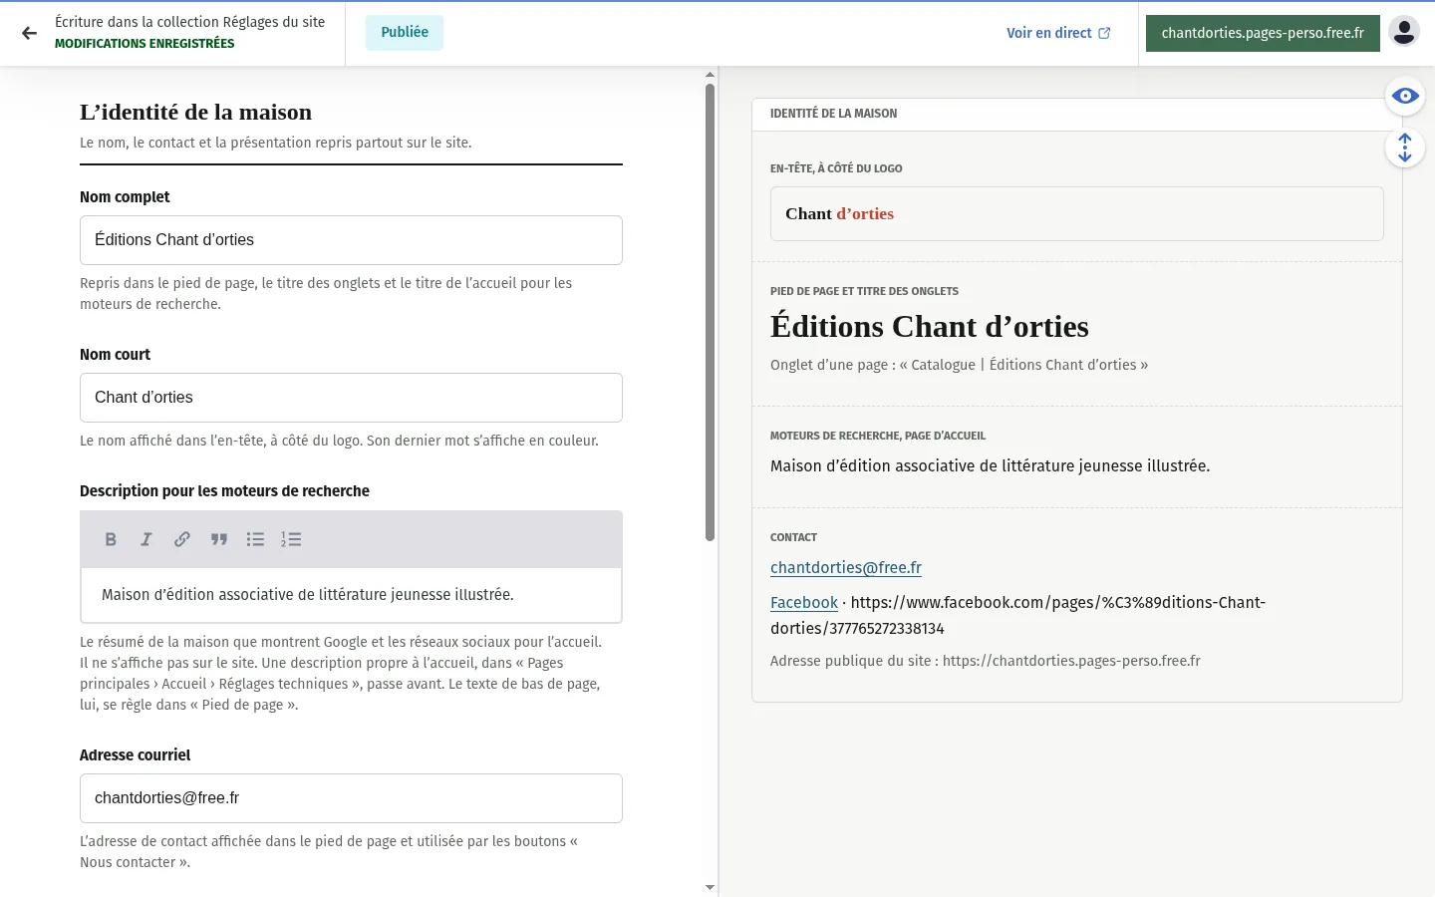Toggle preview pane with the eye icon
Viewport: 1435px width, 897px height.
(1405, 96)
